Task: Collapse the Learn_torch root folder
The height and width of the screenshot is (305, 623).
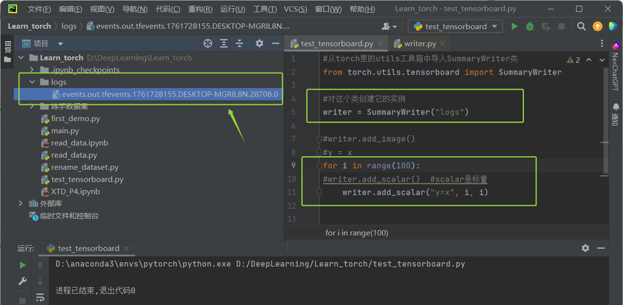Action: point(21,58)
